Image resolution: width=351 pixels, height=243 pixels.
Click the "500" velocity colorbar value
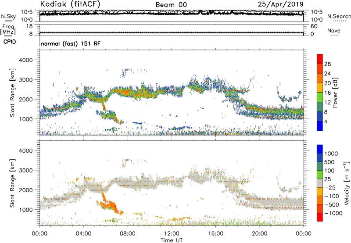point(330,162)
